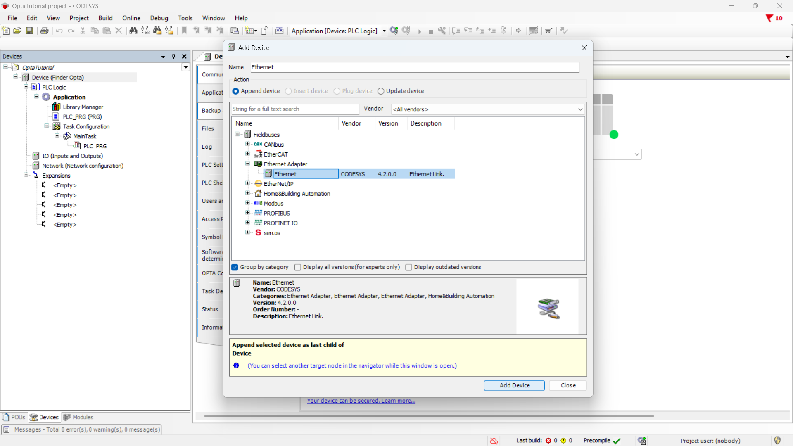Start the application with the Run icon

[420, 31]
